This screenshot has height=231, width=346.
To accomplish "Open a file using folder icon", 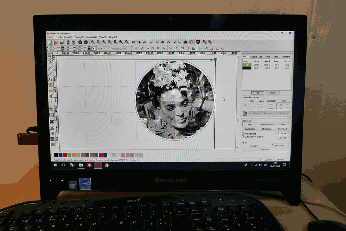I will pos(56,42).
